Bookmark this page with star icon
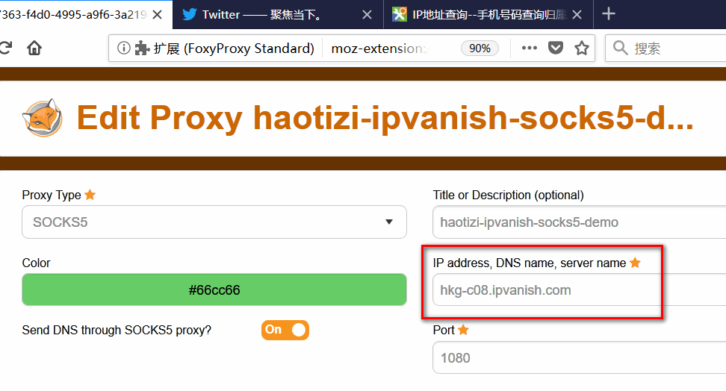The height and width of the screenshot is (391, 726). tap(582, 48)
